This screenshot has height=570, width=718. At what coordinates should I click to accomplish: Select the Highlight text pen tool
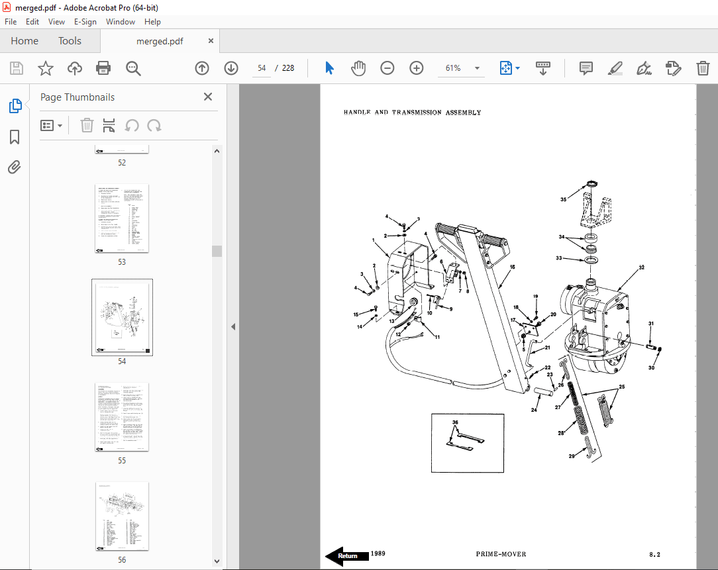615,68
